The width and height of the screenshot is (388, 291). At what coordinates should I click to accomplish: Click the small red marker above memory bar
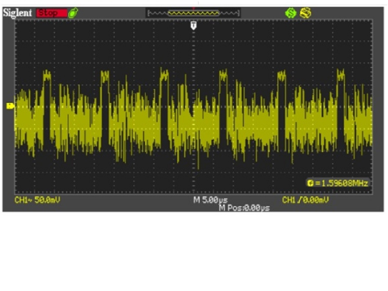tap(194, 8)
